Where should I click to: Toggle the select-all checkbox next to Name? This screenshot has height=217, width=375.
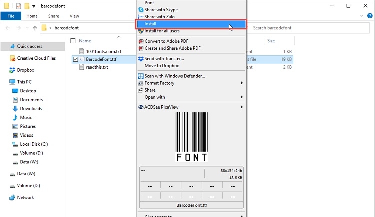(73, 41)
